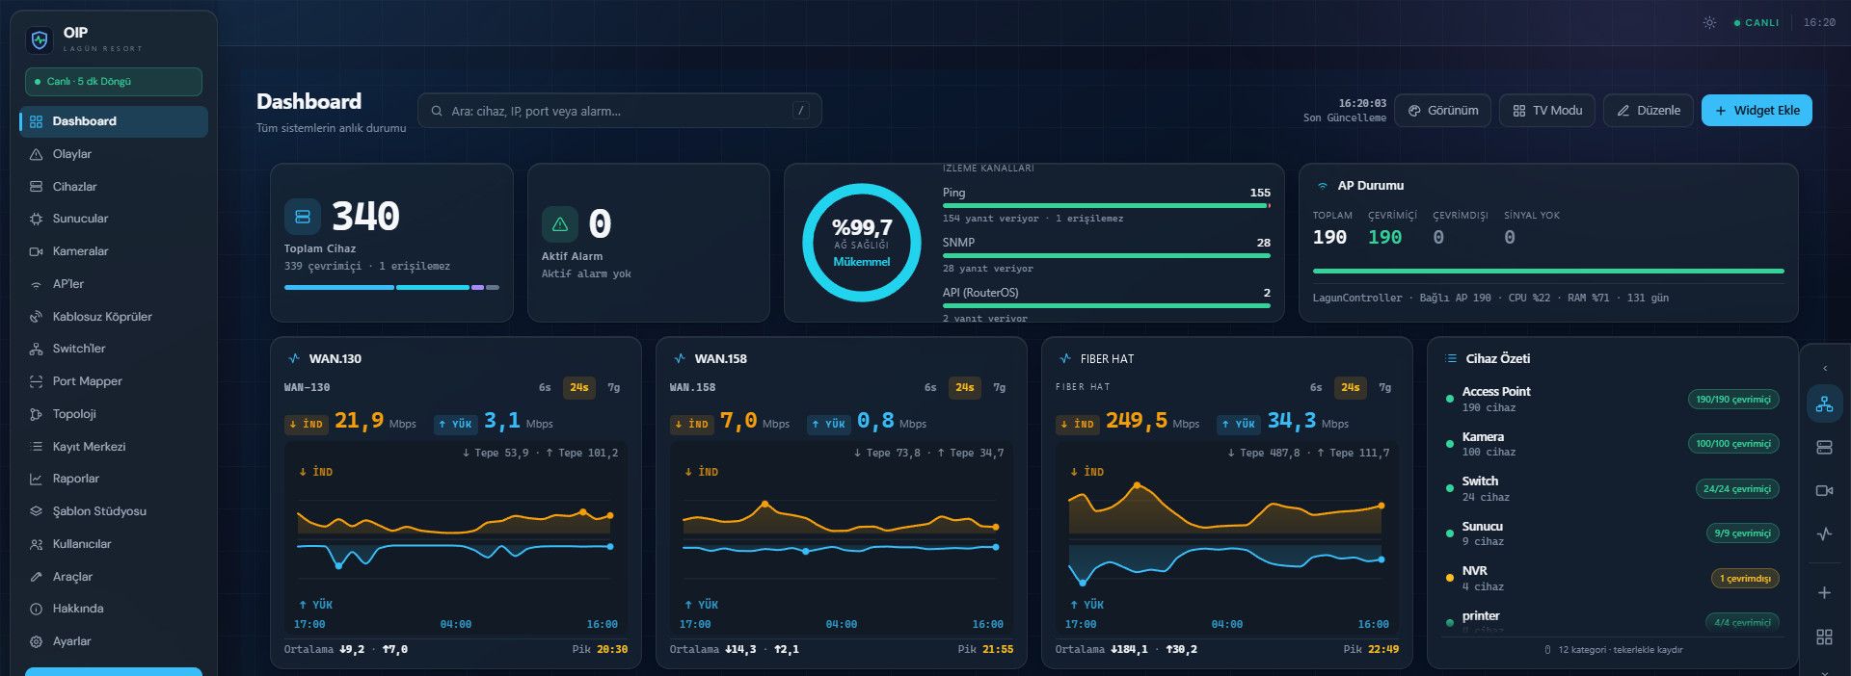Screen dimensions: 1851x676
Task: Click the plus icon in right rail
Action: [x=1824, y=593]
